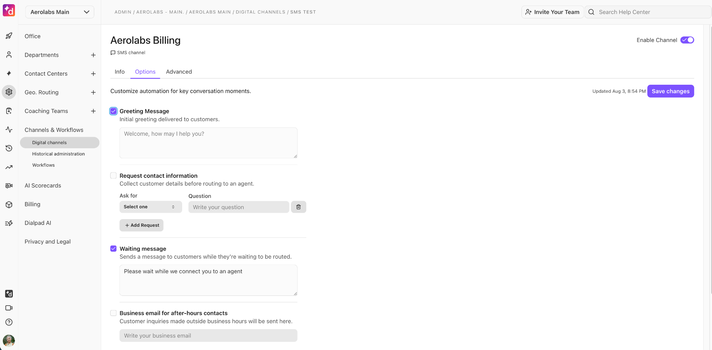The width and height of the screenshot is (712, 350).
Task: Open the coaching clipboard sidebar icon
Action: 9,111
